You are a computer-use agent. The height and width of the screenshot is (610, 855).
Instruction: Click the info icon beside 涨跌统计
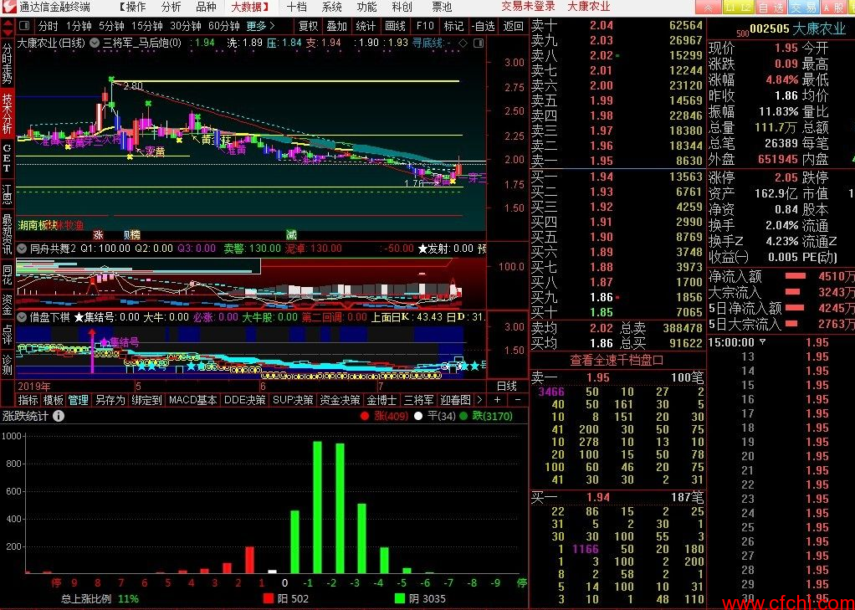(x=59, y=416)
